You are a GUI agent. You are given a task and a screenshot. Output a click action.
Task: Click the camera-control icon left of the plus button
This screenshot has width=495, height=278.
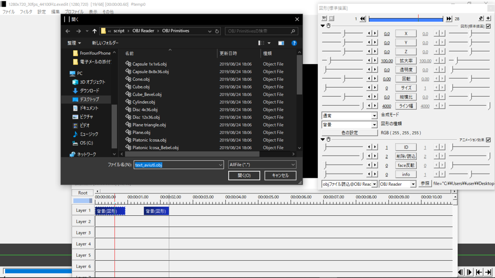pyautogui.click(x=481, y=19)
